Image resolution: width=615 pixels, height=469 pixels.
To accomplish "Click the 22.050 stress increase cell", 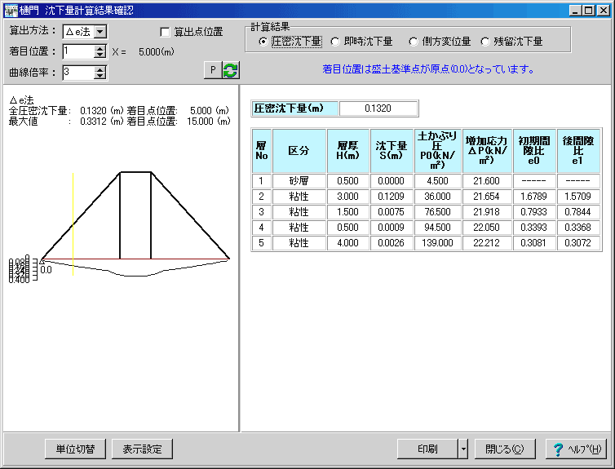I will pyautogui.click(x=487, y=228).
